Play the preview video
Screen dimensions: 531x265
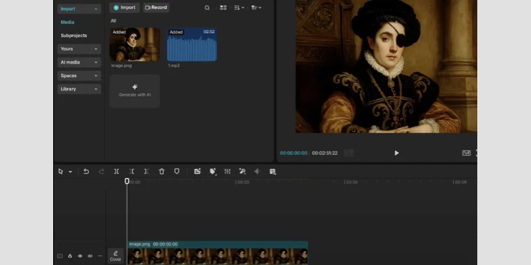coord(396,153)
